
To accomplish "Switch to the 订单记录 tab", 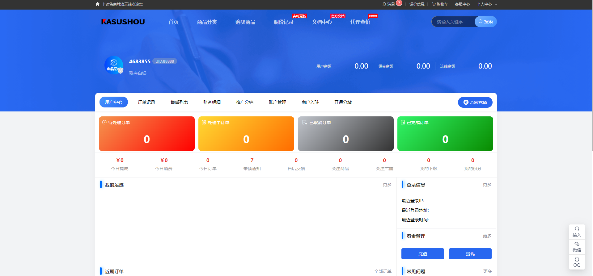I will [146, 102].
